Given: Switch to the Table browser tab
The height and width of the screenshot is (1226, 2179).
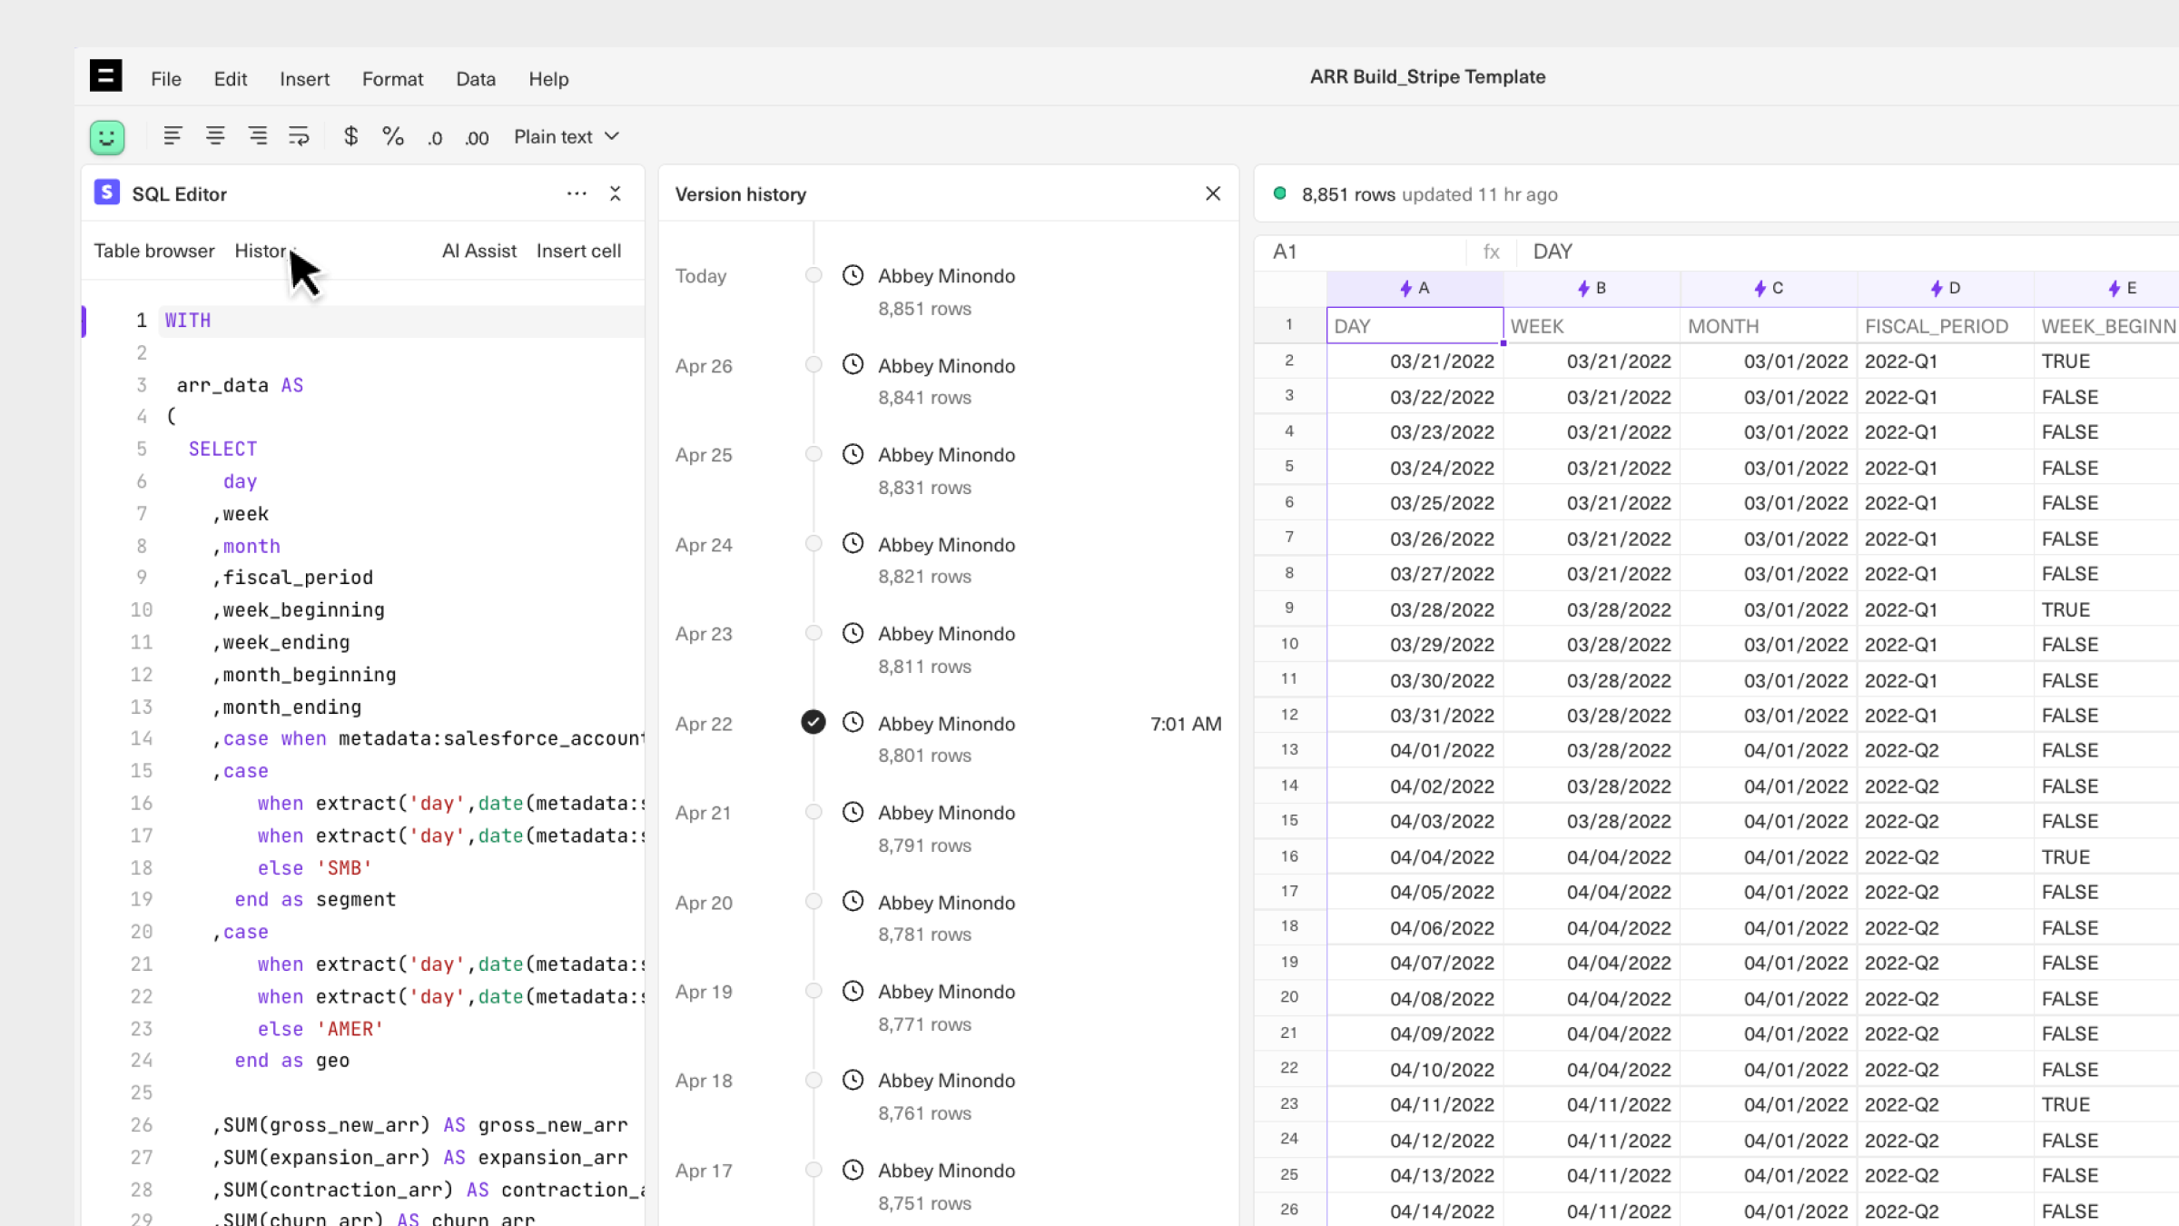Looking at the screenshot, I should coord(154,251).
